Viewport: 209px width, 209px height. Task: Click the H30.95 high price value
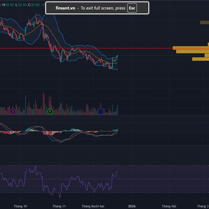coord(8,5)
